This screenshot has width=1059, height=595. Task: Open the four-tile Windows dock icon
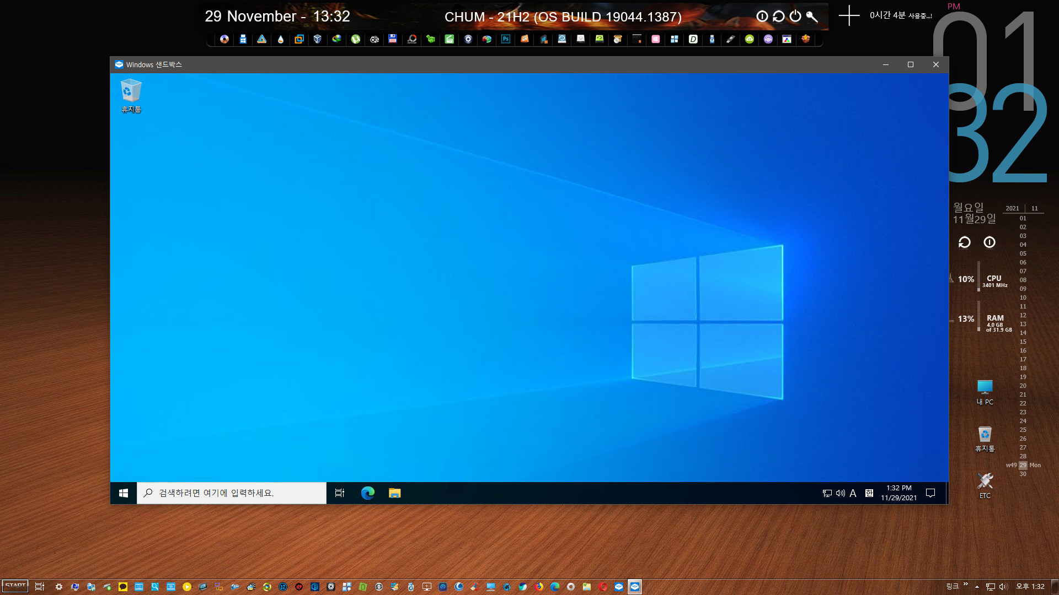[674, 39]
